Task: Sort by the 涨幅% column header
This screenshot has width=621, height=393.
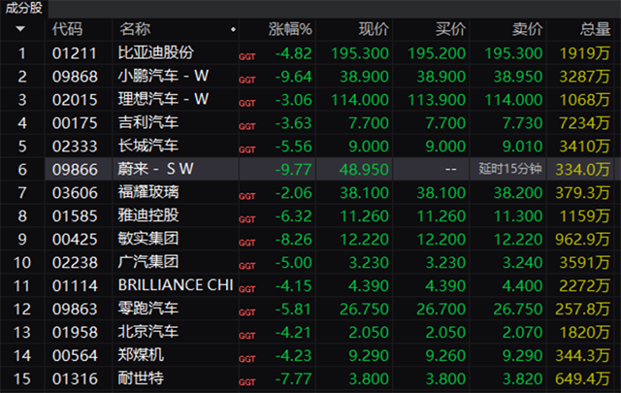Action: pos(290,29)
